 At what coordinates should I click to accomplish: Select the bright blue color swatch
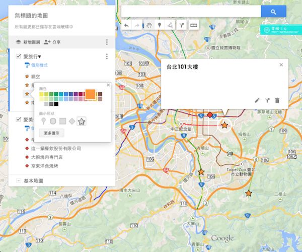point(66,94)
